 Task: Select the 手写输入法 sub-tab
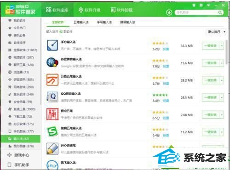click(104, 22)
